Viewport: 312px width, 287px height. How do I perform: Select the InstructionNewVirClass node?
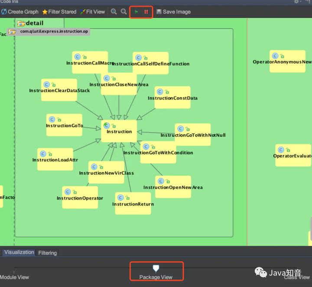point(106,172)
